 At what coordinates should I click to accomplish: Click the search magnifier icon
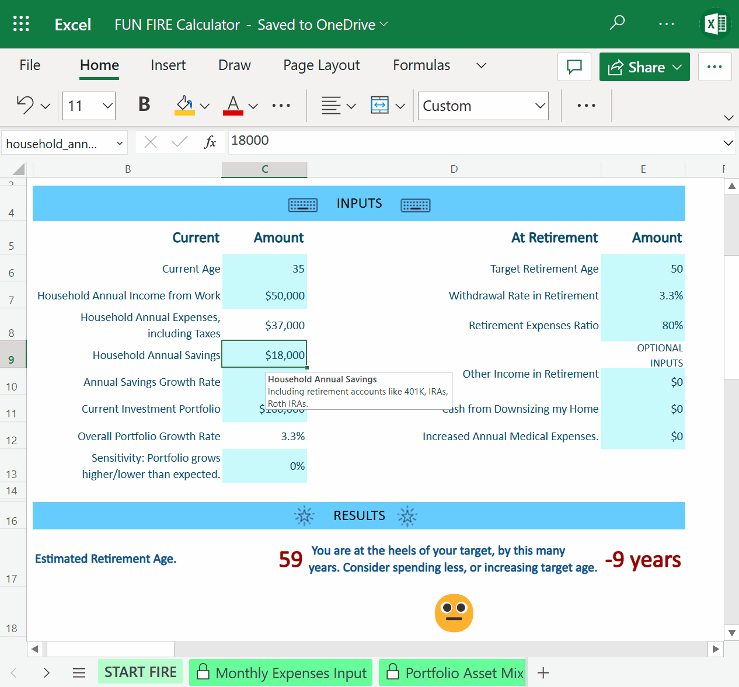tap(617, 23)
